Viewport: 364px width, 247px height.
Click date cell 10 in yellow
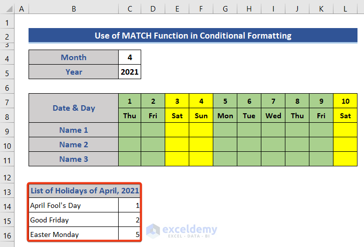pyautogui.click(x=345, y=101)
